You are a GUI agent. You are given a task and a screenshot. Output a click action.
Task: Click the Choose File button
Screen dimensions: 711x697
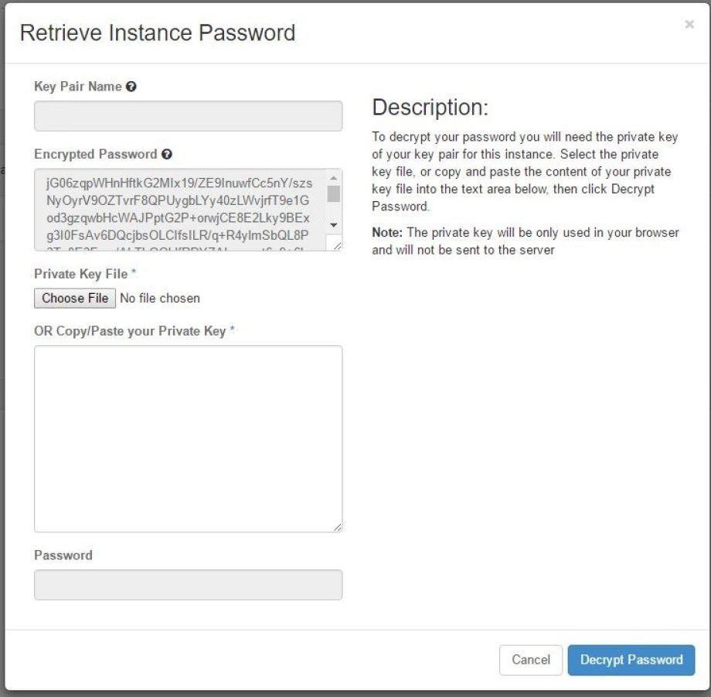[75, 298]
